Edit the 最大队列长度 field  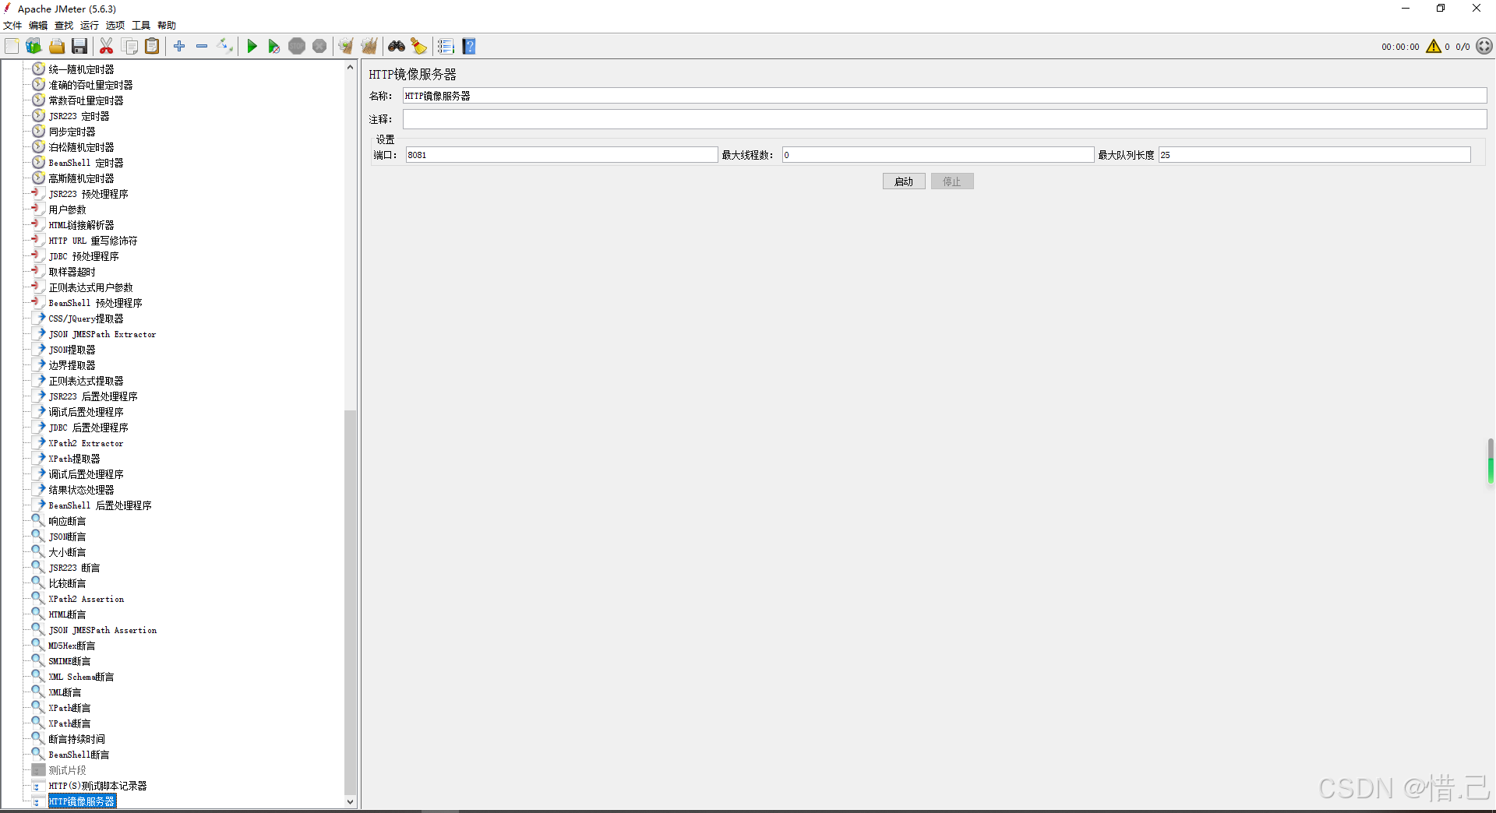point(1314,155)
